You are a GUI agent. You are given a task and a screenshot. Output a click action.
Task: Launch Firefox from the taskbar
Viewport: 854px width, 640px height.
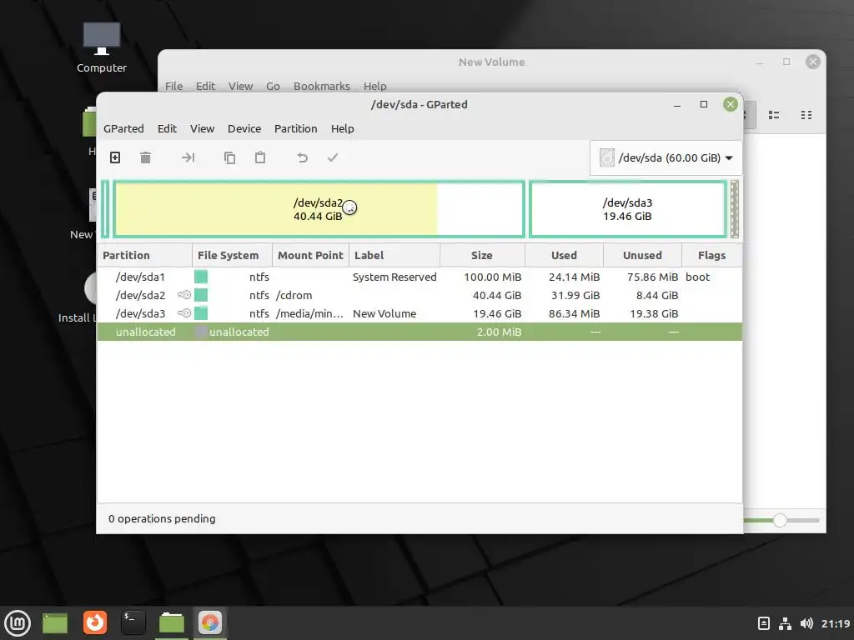[95, 623]
